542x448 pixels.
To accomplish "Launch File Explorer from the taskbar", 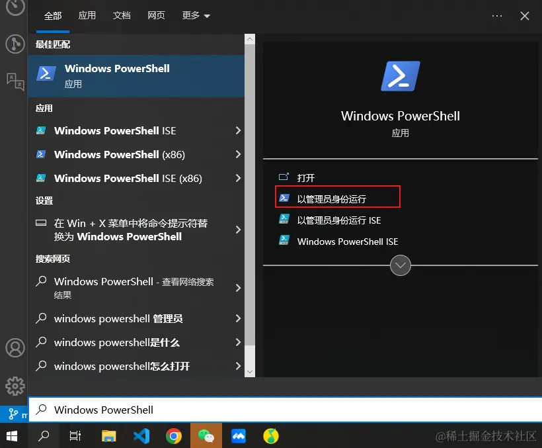I will pos(108,436).
